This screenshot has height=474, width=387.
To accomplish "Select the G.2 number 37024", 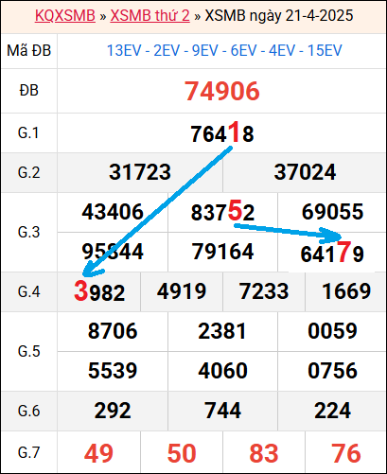I will (x=305, y=172).
